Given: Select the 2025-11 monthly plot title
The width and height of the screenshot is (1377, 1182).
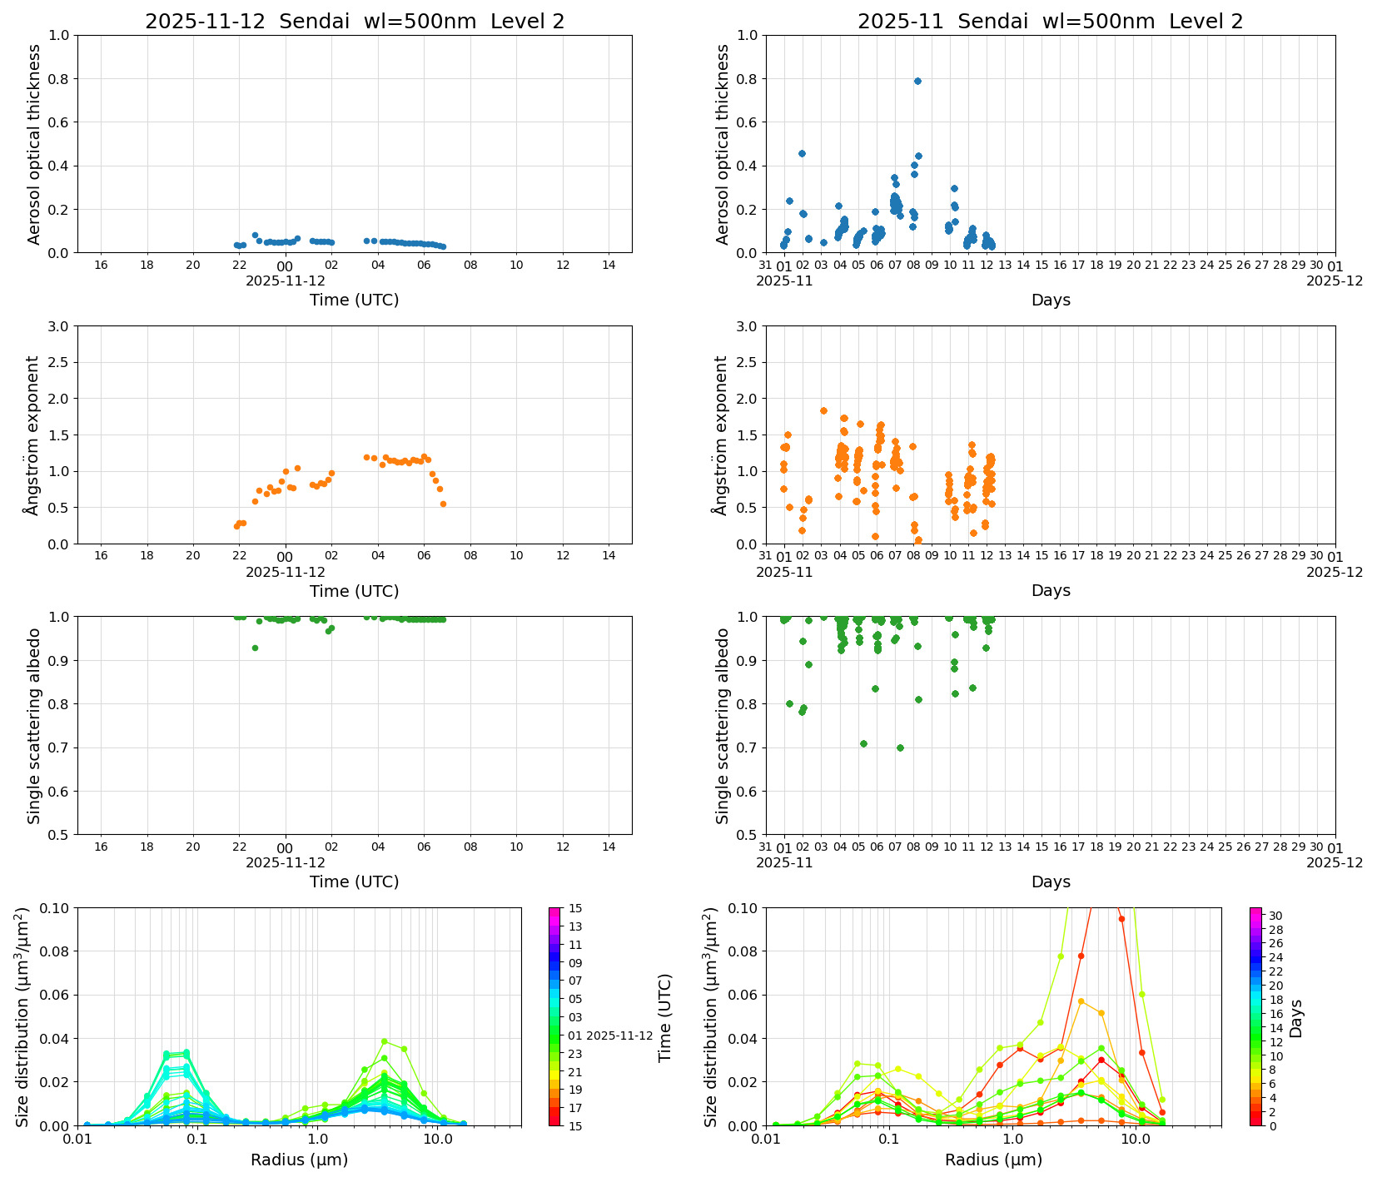Looking at the screenshot, I should coord(1049,23).
